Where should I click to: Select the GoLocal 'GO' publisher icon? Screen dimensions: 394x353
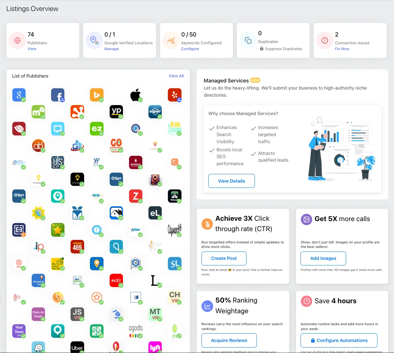(116, 145)
